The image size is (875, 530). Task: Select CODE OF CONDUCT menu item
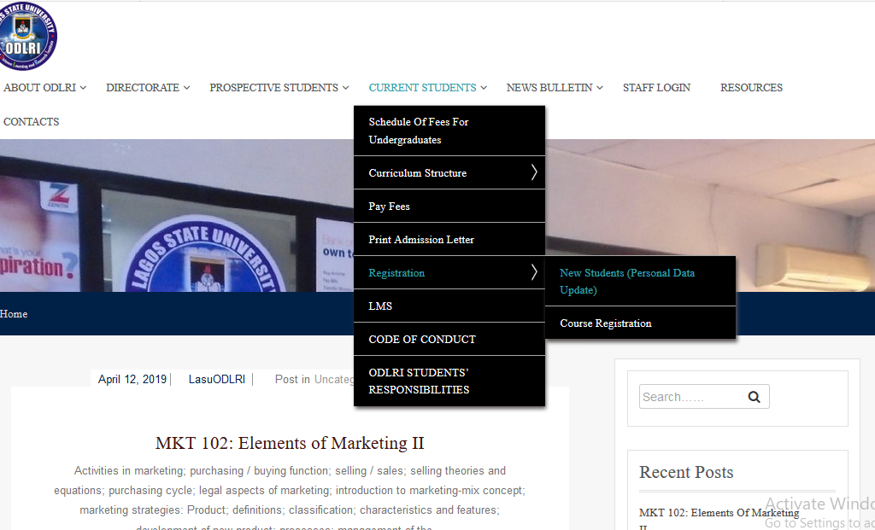coord(449,340)
